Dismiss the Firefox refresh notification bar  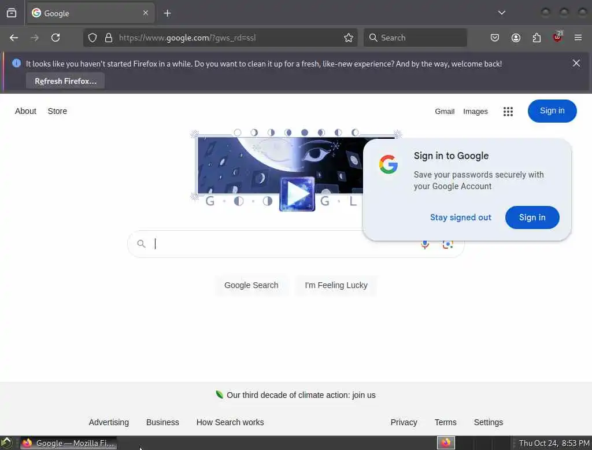[x=576, y=63]
